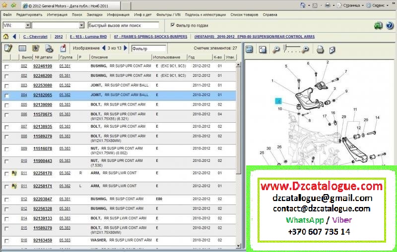Click the fit-to-window icon above the illustration
Viewport: 397px width, 252px height.
point(263,50)
